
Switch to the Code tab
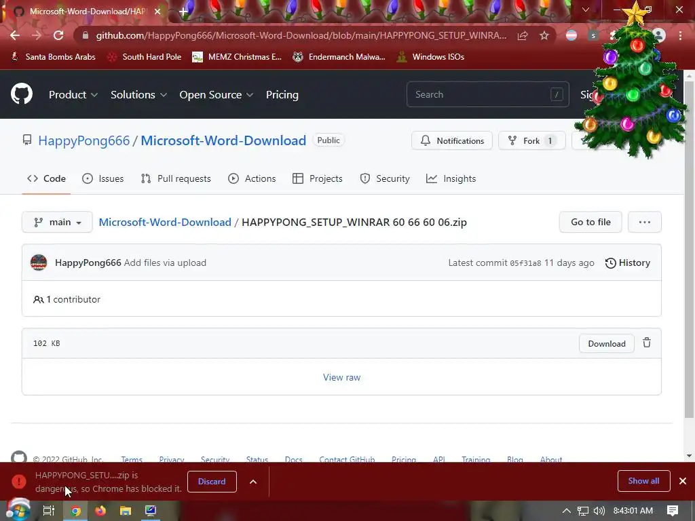pos(46,178)
